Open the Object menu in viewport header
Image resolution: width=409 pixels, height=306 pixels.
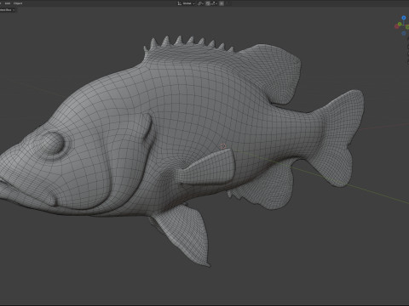click(x=18, y=3)
